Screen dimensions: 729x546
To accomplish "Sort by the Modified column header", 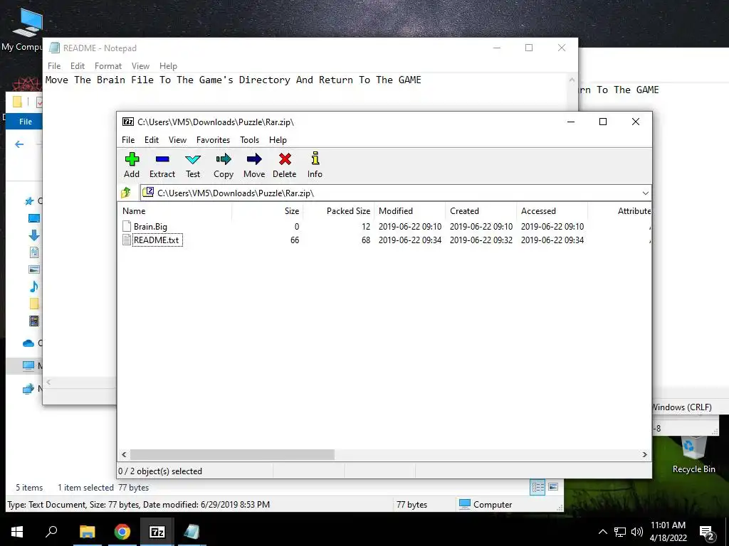I will click(409, 210).
